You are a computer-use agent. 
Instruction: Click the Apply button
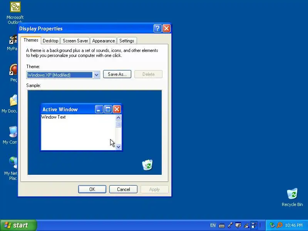point(154,189)
